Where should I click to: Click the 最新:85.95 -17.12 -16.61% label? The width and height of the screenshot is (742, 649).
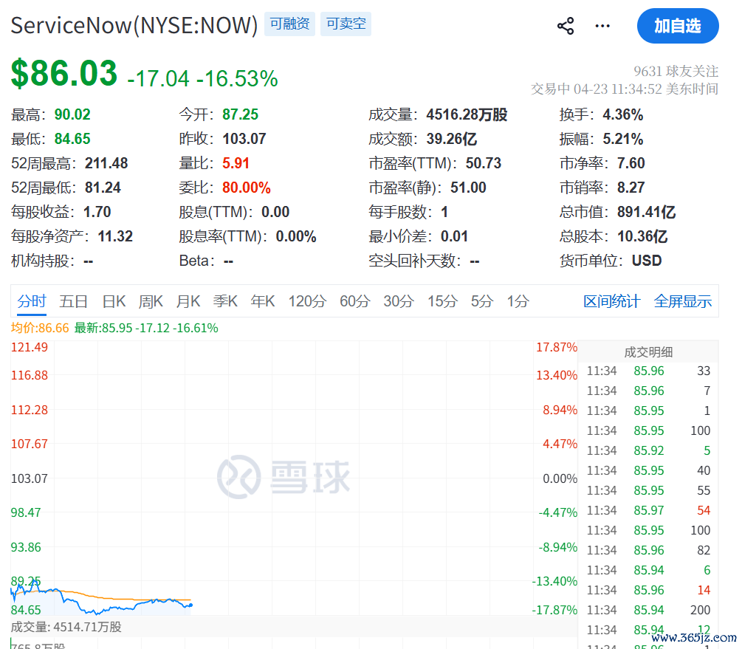(146, 328)
